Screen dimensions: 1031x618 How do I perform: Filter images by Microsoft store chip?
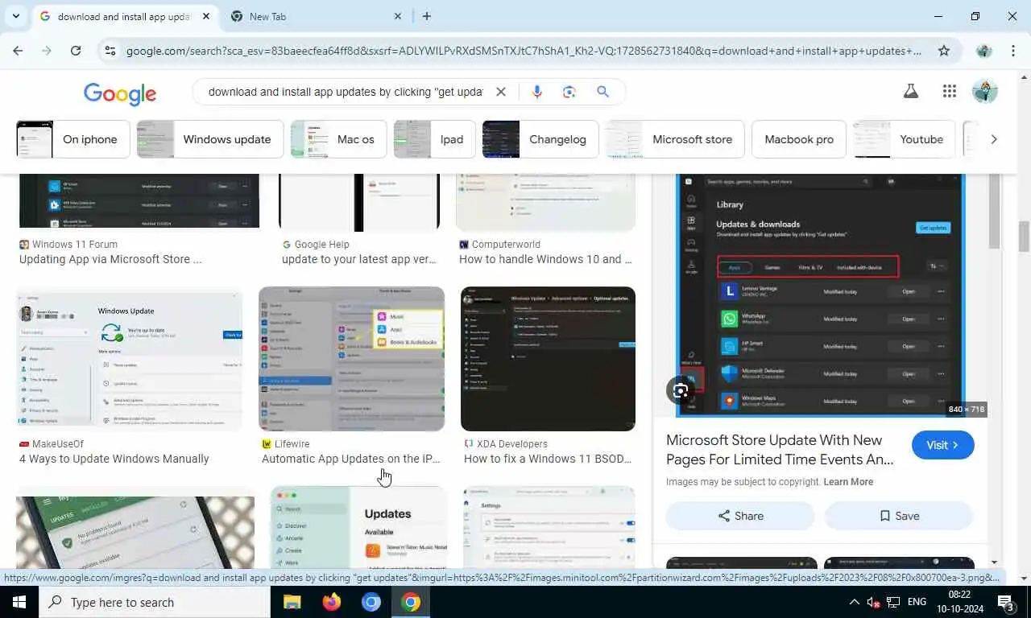coord(675,139)
